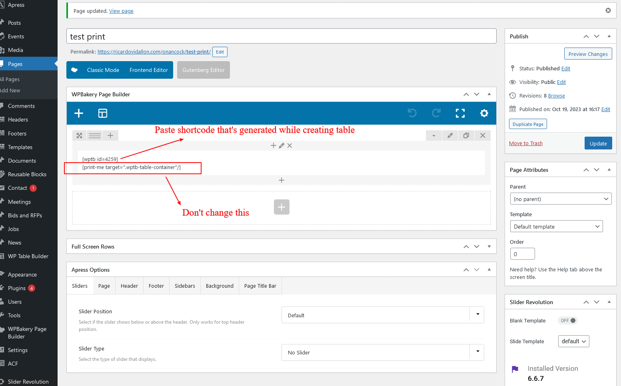Click the WPBakery Add Element plus icon
The height and width of the screenshot is (386, 621).
[79, 113]
